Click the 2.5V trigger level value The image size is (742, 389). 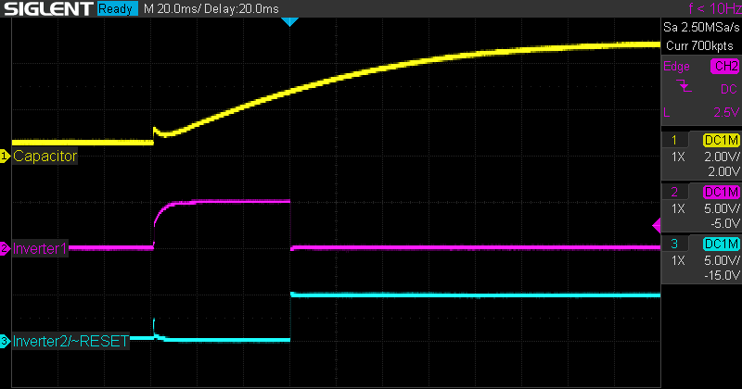(723, 111)
